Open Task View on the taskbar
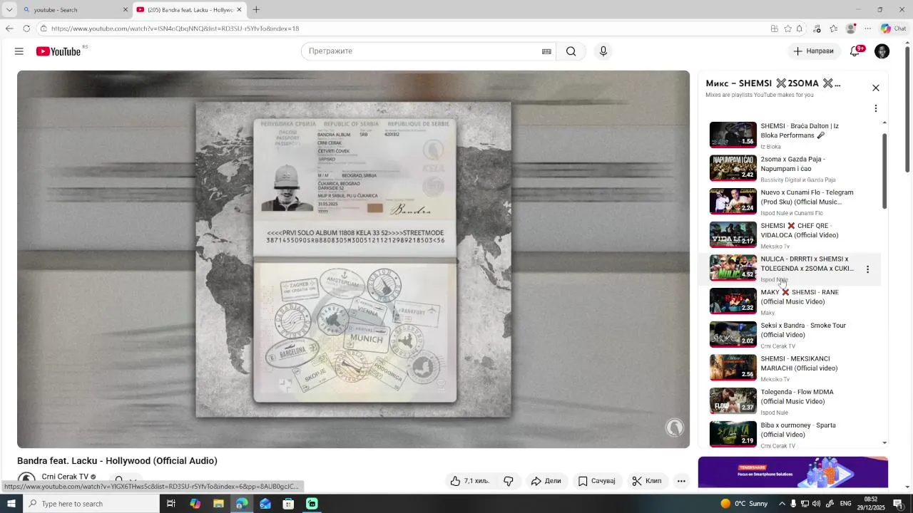913x513 pixels. pyautogui.click(x=171, y=504)
